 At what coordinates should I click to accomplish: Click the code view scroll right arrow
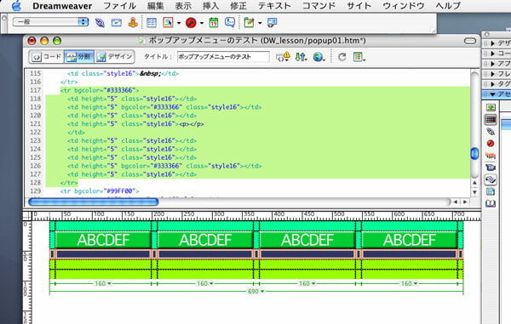[465, 202]
